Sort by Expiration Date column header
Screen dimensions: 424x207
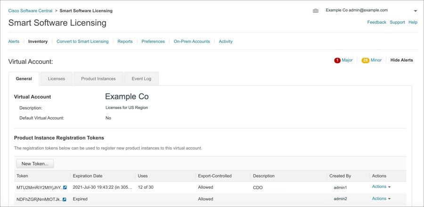tap(88, 176)
